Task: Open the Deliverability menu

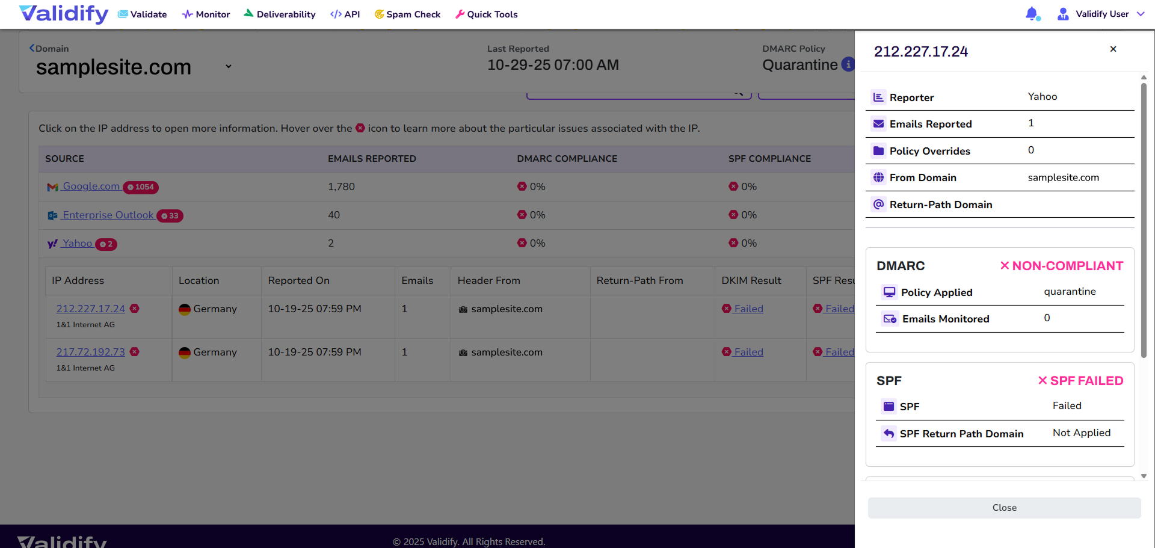Action: [x=280, y=14]
